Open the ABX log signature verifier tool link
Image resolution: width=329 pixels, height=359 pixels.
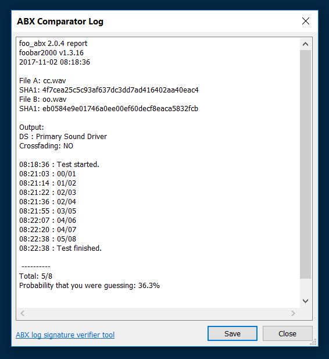click(x=65, y=335)
